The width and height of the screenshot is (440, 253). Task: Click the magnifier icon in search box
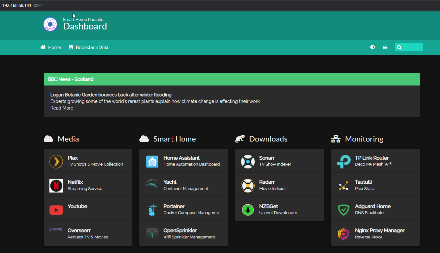pyautogui.click(x=399, y=47)
